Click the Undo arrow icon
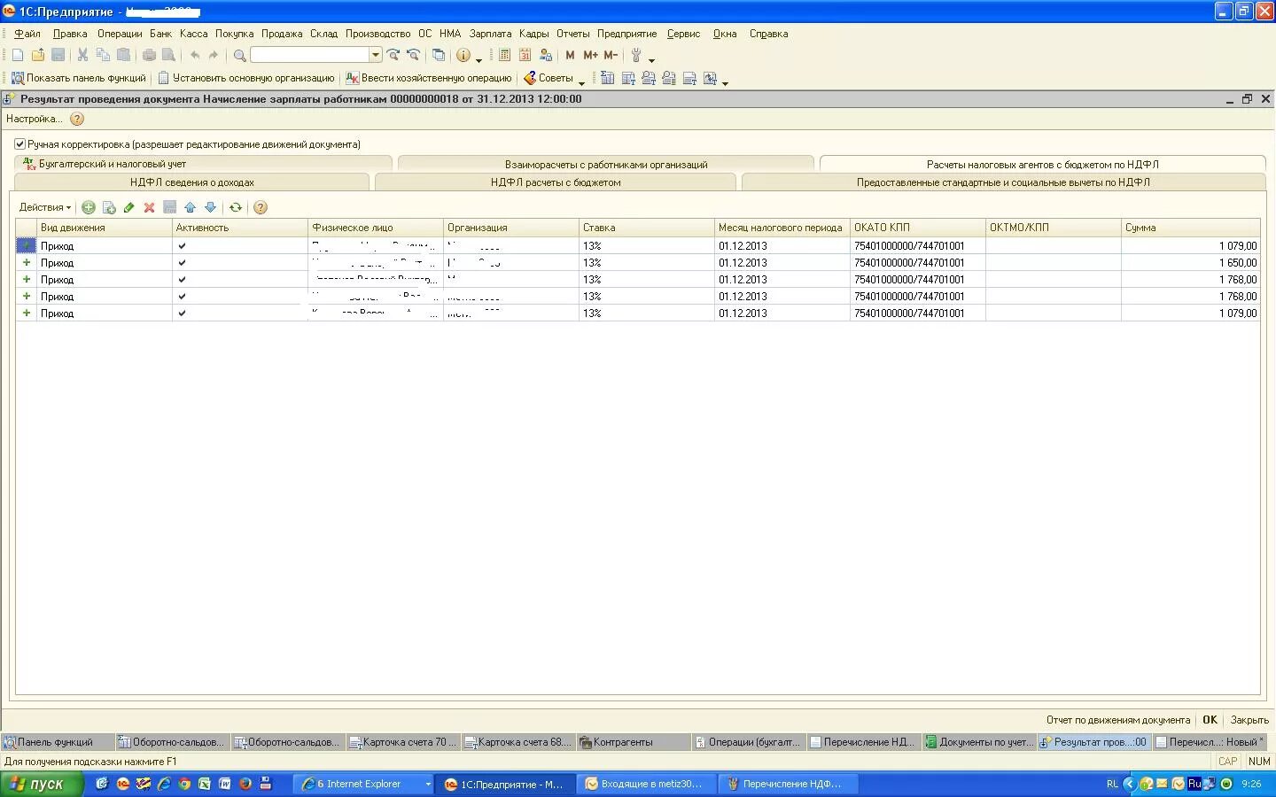The width and height of the screenshot is (1276, 797). coord(194,55)
